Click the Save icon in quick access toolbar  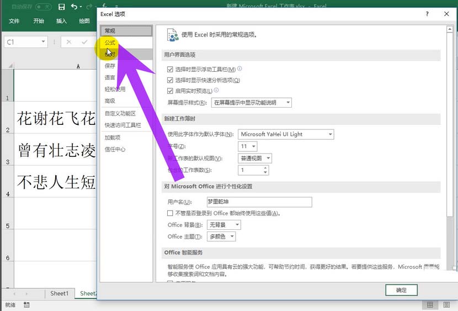61,7
